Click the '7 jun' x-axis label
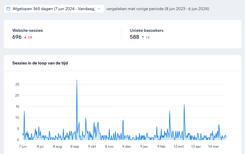 pyautogui.click(x=23, y=146)
